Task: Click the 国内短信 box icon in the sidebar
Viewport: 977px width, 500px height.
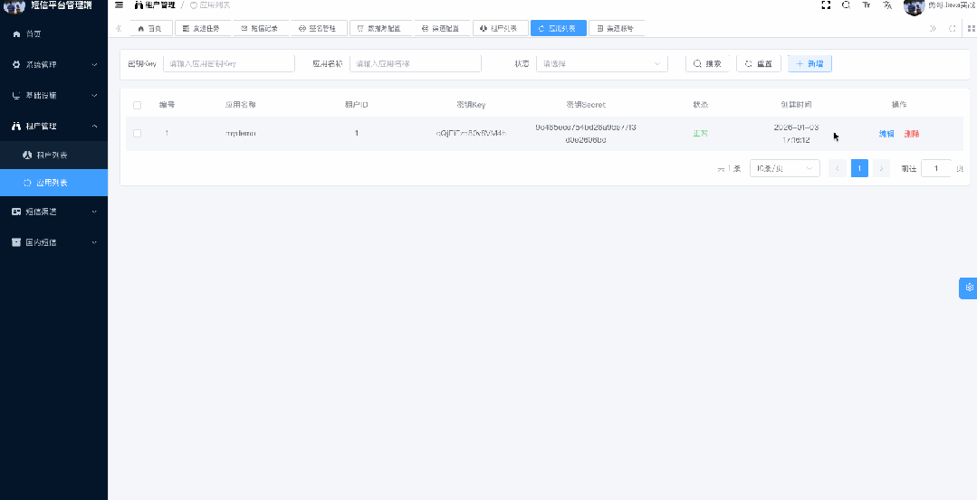Action: pyautogui.click(x=17, y=242)
